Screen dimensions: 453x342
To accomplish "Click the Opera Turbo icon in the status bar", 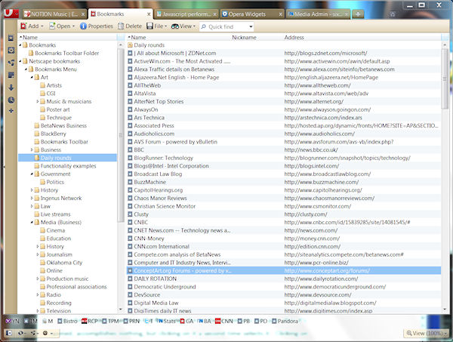I will pos(47,333).
